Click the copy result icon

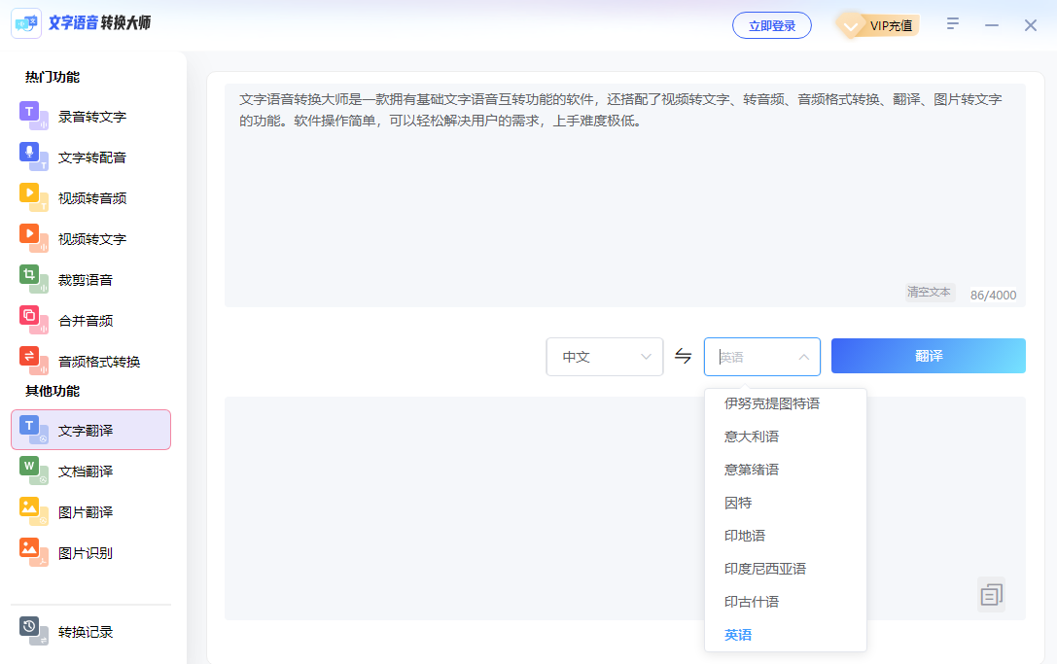click(x=991, y=593)
